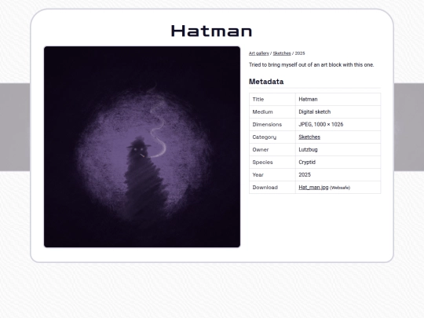Select 'JPEG, 1000 × 1026' value
The width and height of the screenshot is (424, 318).
pos(320,124)
